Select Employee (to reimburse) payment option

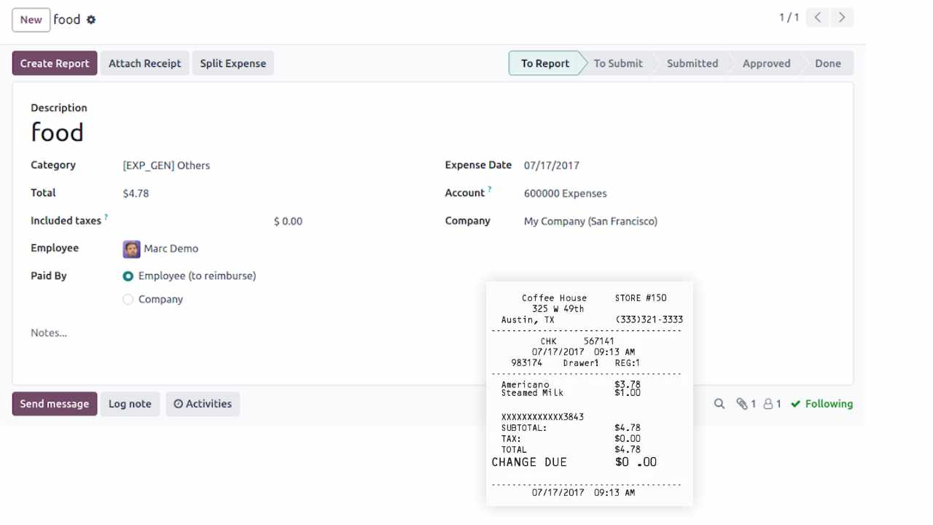point(128,276)
